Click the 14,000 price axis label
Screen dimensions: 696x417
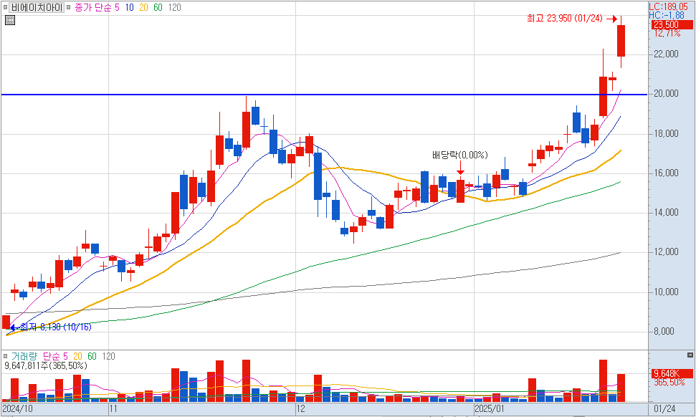666,213
